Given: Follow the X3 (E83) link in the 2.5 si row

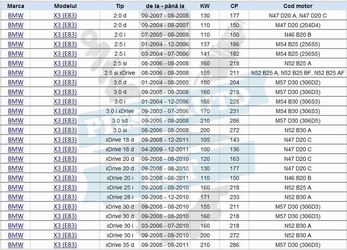Looking at the screenshot, I should pyautogui.click(x=65, y=63).
